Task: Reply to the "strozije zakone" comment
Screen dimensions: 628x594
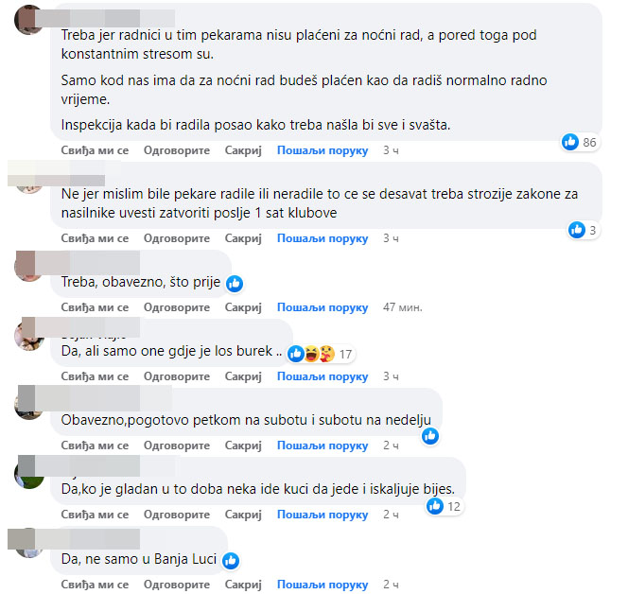Action: pos(177,238)
